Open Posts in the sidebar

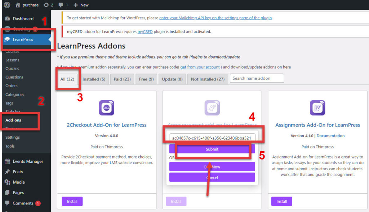(17, 172)
